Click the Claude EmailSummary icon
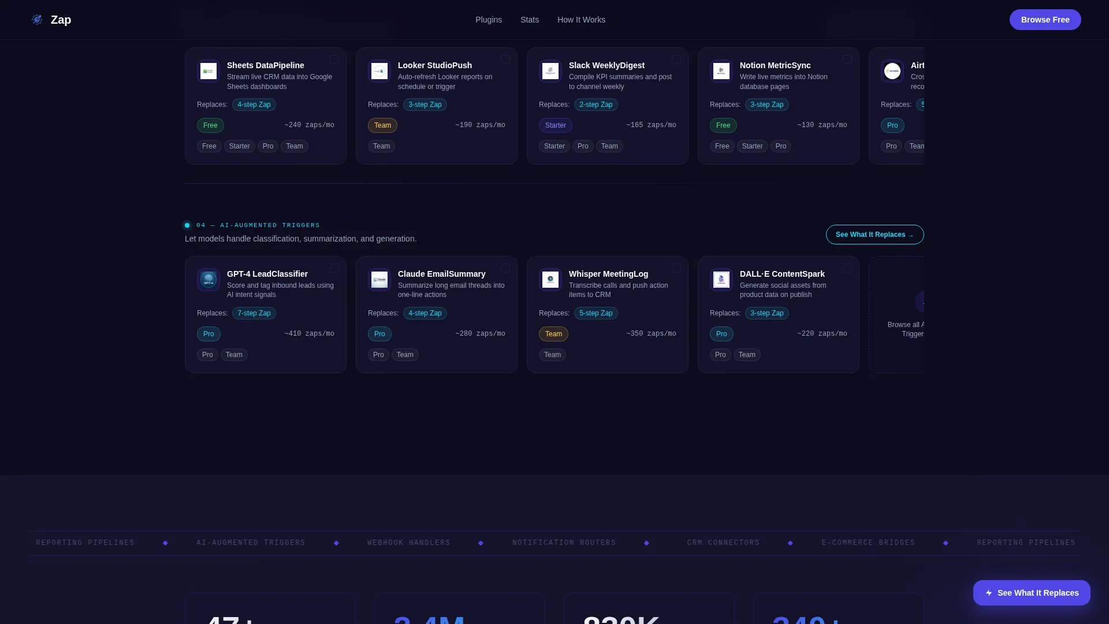Viewport: 1109px width, 624px height. (x=379, y=280)
